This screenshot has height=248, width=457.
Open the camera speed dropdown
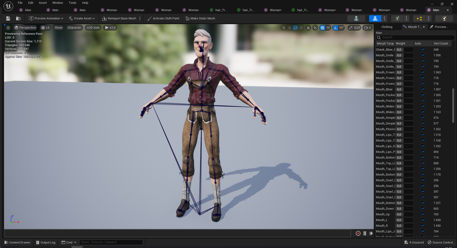(x=367, y=28)
